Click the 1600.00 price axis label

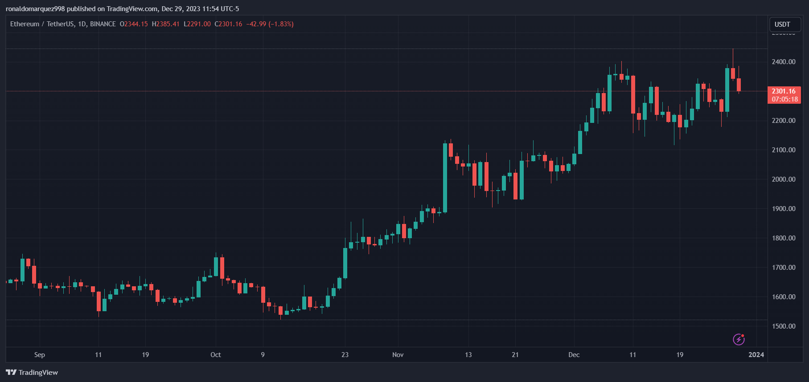click(784, 297)
